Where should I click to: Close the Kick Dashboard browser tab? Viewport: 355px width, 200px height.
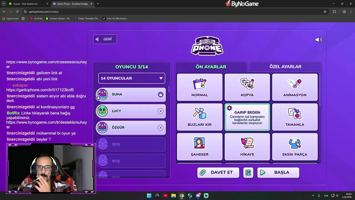point(47,4)
